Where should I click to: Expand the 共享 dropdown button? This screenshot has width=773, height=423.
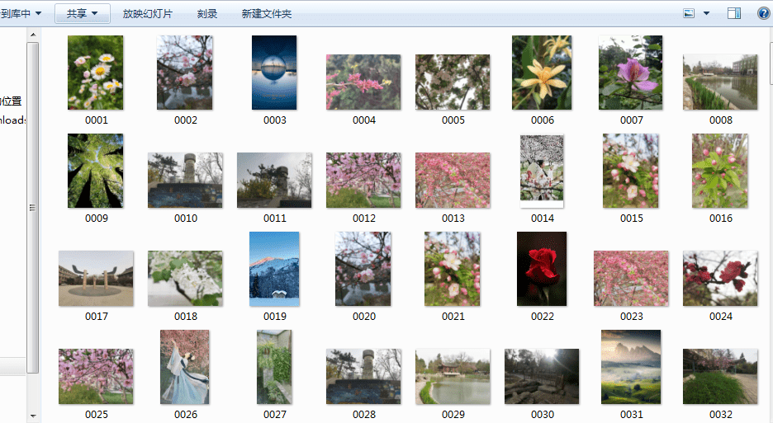coord(83,13)
